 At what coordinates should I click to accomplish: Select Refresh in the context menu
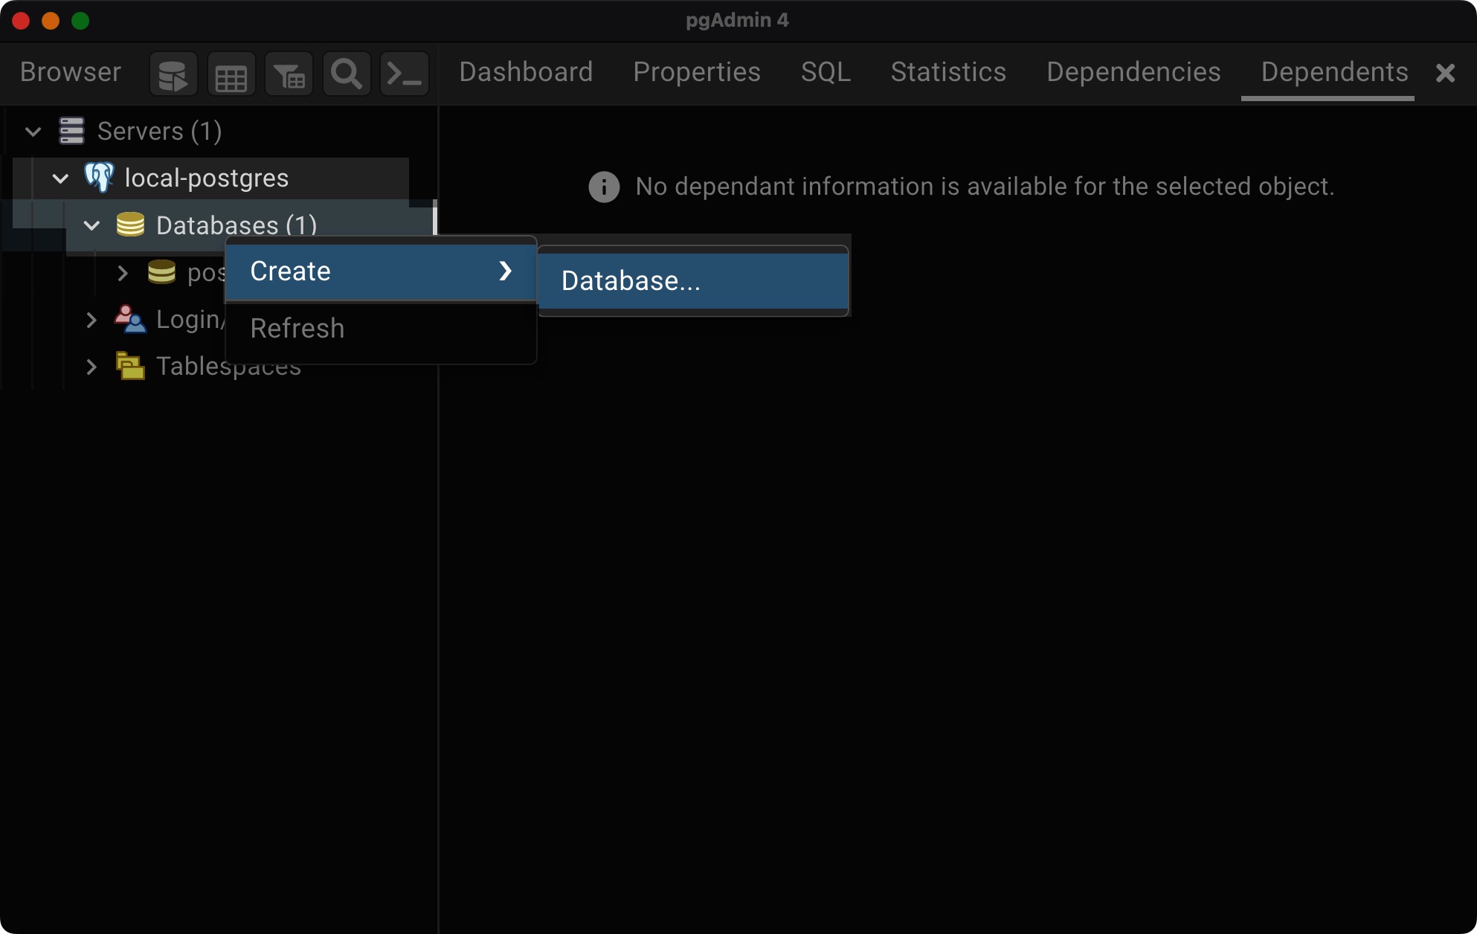pos(297,329)
